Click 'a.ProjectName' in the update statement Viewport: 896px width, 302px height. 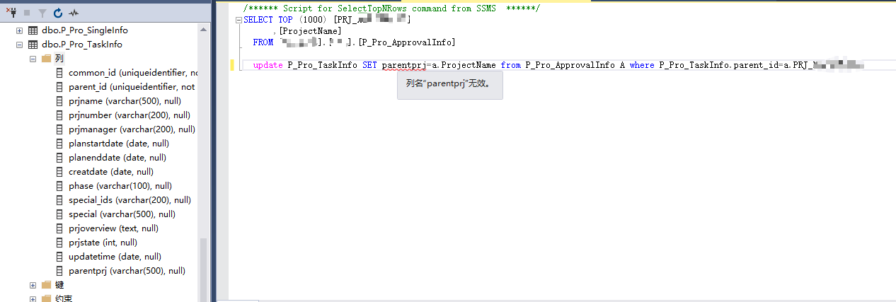coord(464,65)
